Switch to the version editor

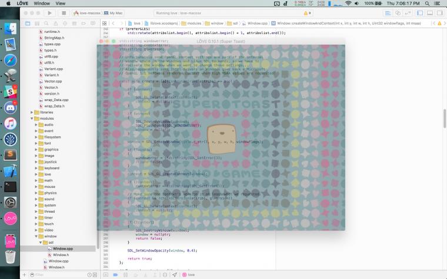[x=408, y=13]
